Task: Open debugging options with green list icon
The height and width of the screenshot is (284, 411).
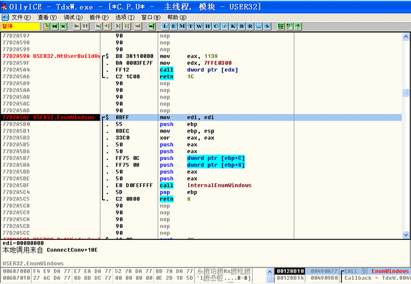Action: pos(281,26)
